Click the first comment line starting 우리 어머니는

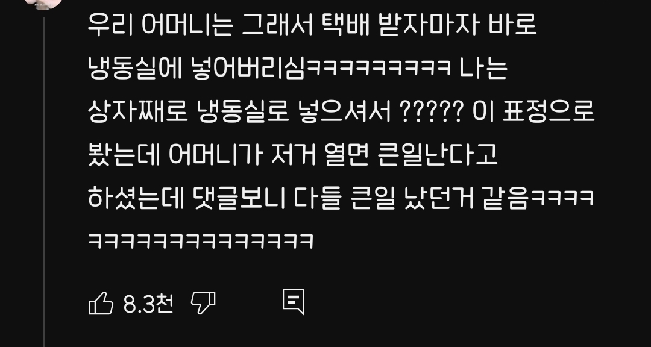[312, 25]
